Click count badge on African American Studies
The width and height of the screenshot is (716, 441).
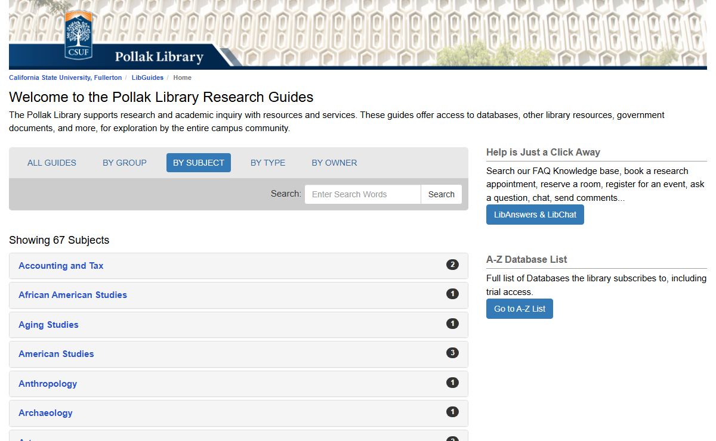click(453, 294)
